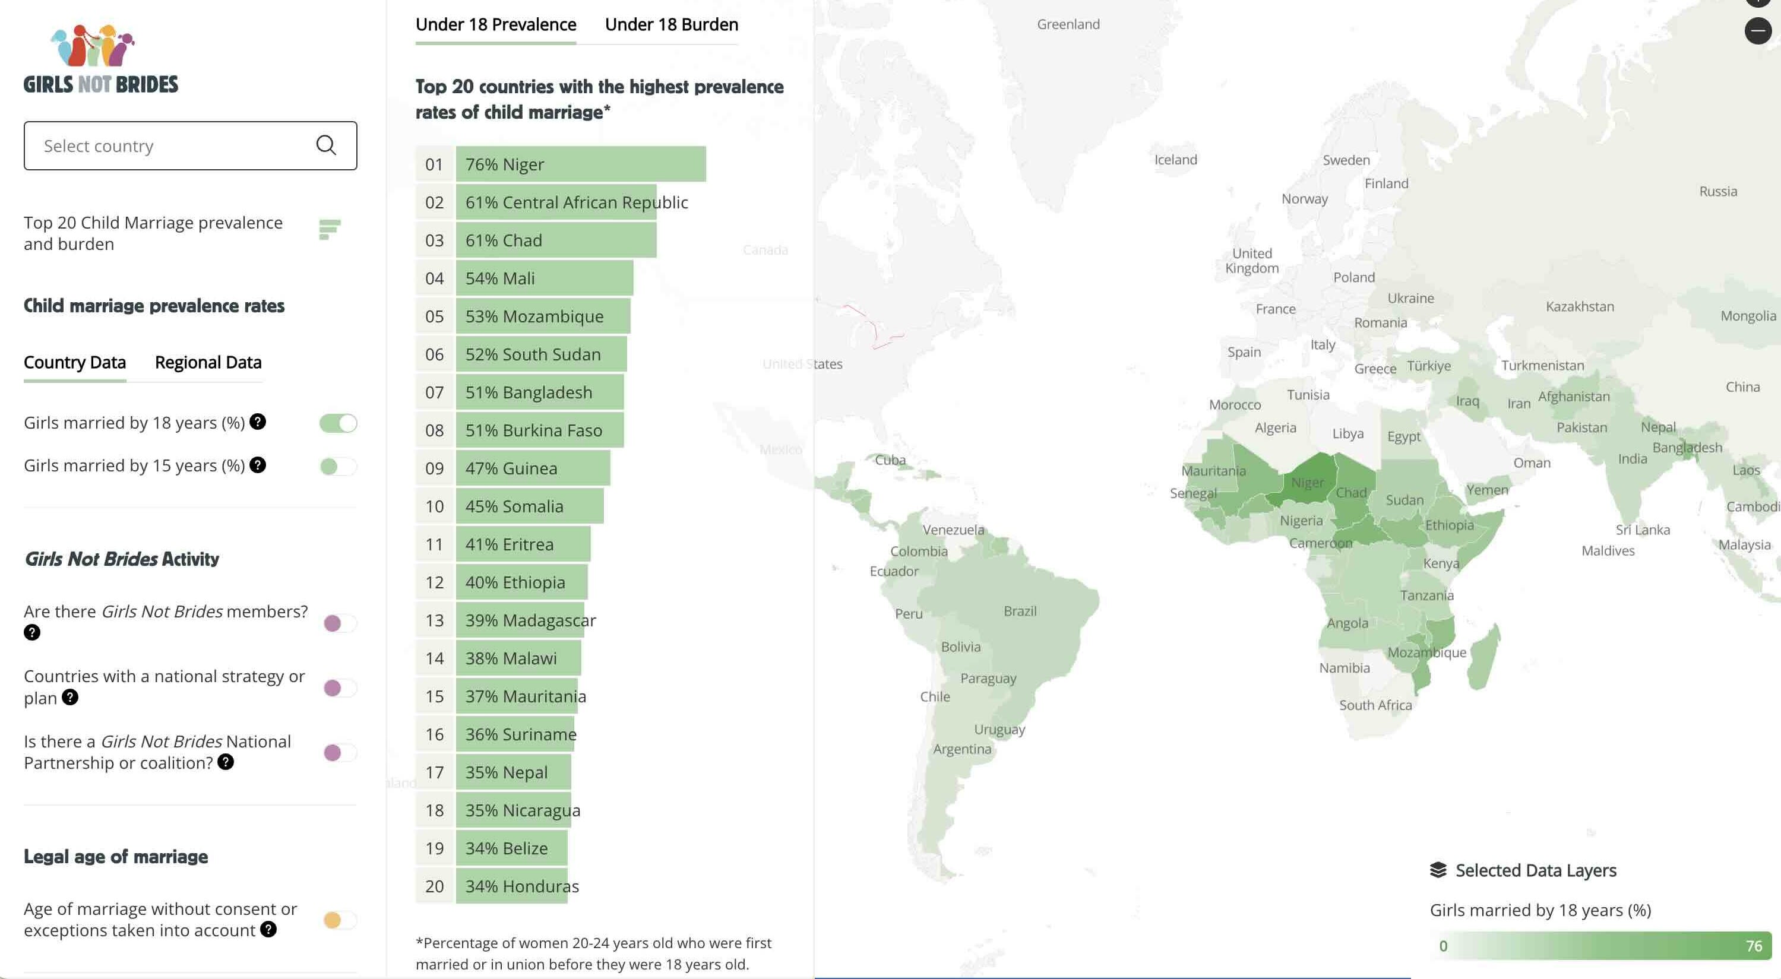Click Kenya on the map
Image resolution: width=1781 pixels, height=979 pixels.
1441,563
